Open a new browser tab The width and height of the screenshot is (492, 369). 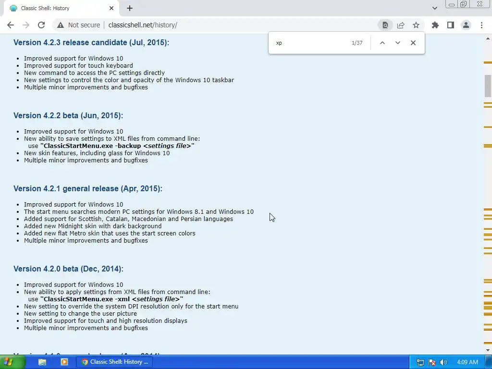coord(130,8)
